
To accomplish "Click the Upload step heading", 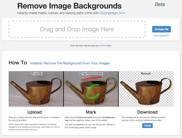I will 35,112.
